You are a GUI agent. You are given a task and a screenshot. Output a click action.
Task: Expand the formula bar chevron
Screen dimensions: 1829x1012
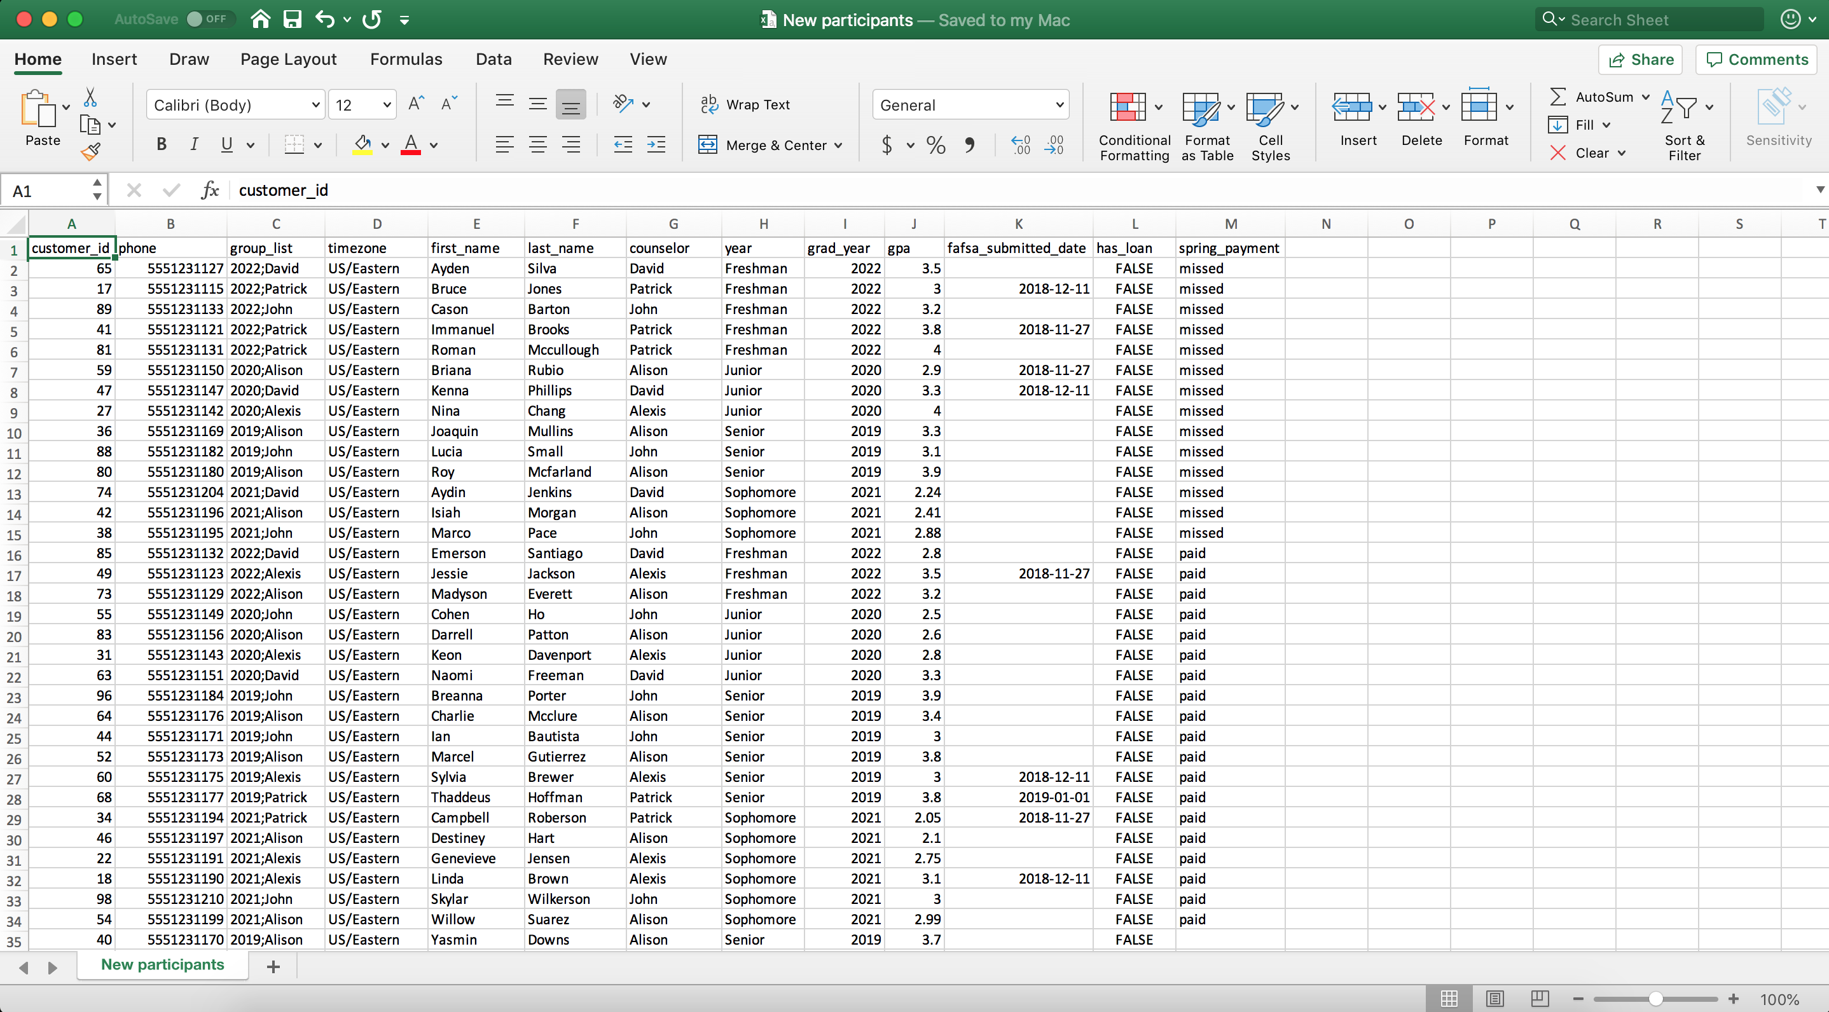(x=1819, y=189)
